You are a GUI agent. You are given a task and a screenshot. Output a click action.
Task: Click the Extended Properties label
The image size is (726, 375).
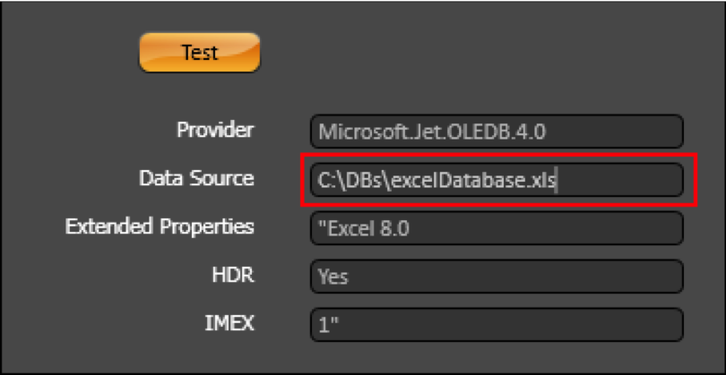click(x=160, y=226)
